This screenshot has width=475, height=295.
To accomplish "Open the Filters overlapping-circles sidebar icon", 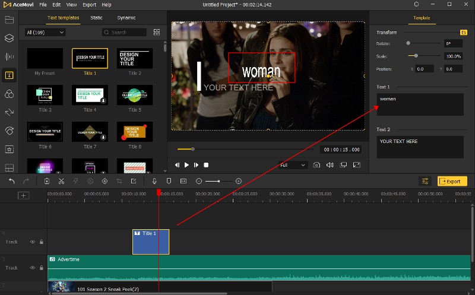I will tap(9, 94).
